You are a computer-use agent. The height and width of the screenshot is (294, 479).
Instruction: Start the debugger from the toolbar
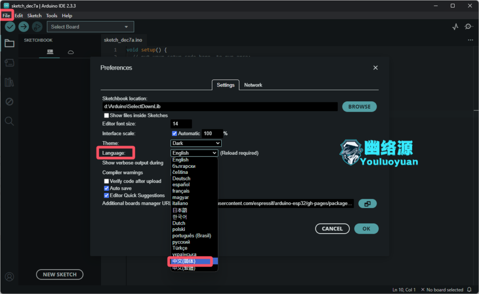[x=37, y=27]
